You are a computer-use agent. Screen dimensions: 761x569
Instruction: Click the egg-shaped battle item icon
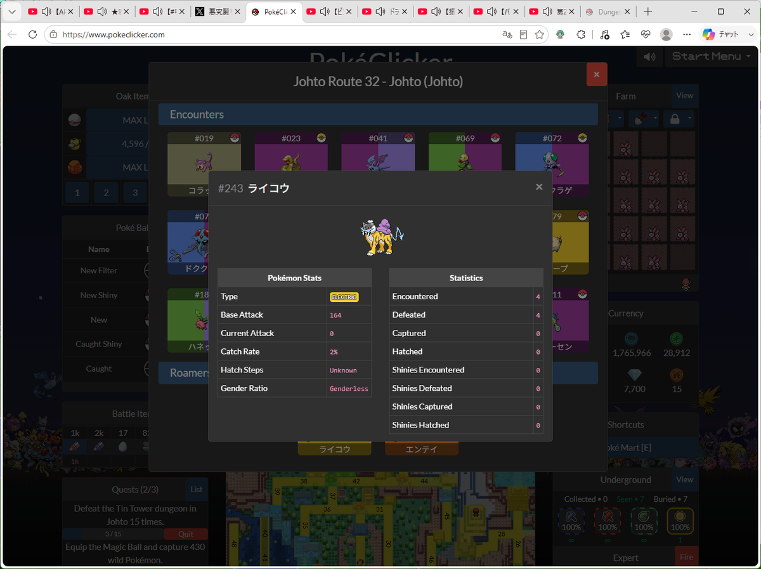(x=122, y=447)
